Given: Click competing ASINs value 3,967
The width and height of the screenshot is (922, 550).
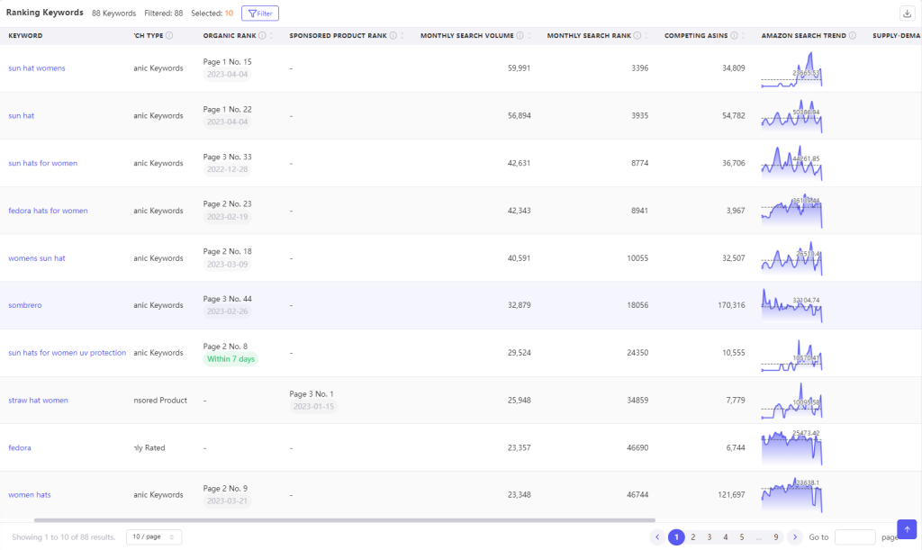Looking at the screenshot, I should tap(736, 211).
